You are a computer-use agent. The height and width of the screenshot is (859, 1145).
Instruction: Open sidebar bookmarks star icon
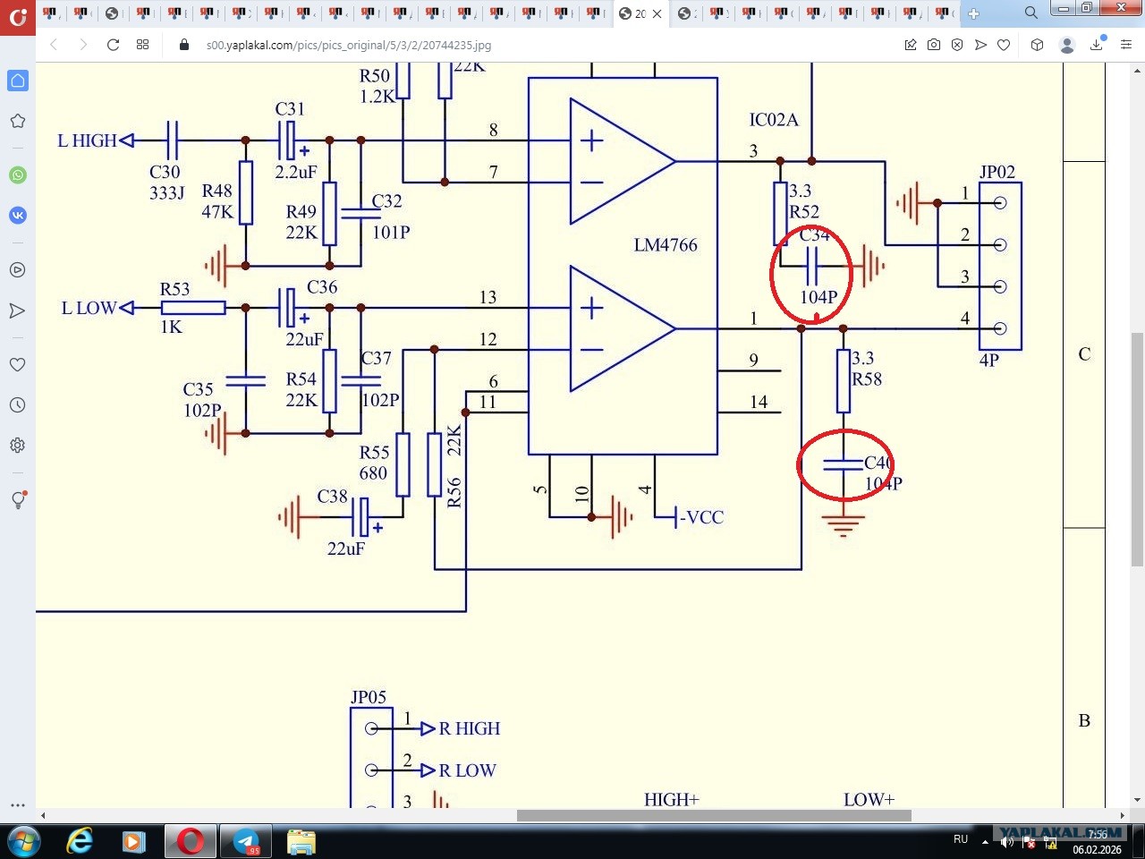coord(18,121)
